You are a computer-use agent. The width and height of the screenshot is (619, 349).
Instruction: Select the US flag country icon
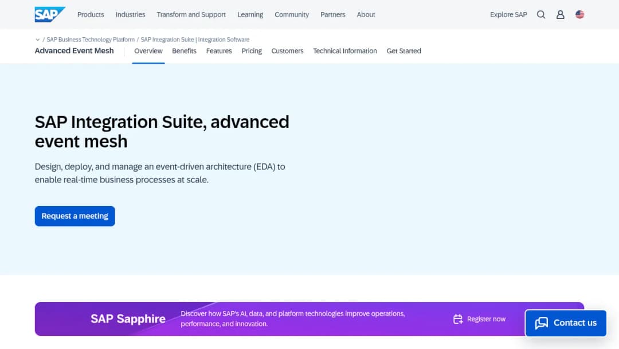(579, 14)
